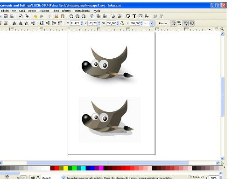
Task: Open the Ayuda menu
Action: pyautogui.click(x=96, y=11)
